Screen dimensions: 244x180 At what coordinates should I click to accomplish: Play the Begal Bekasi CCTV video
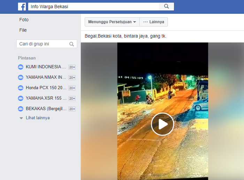coord(162,124)
